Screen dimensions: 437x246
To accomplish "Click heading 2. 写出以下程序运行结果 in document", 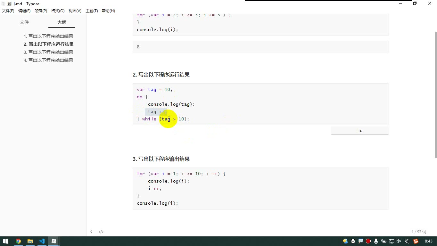I will 161,75.
